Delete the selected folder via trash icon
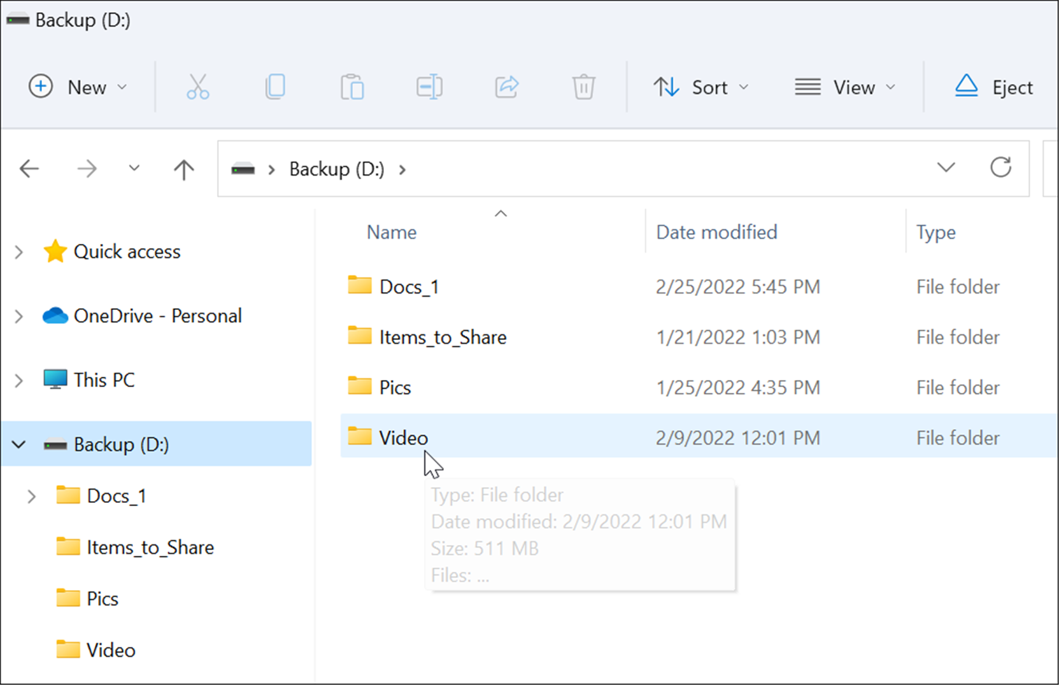This screenshot has width=1059, height=685. point(583,87)
